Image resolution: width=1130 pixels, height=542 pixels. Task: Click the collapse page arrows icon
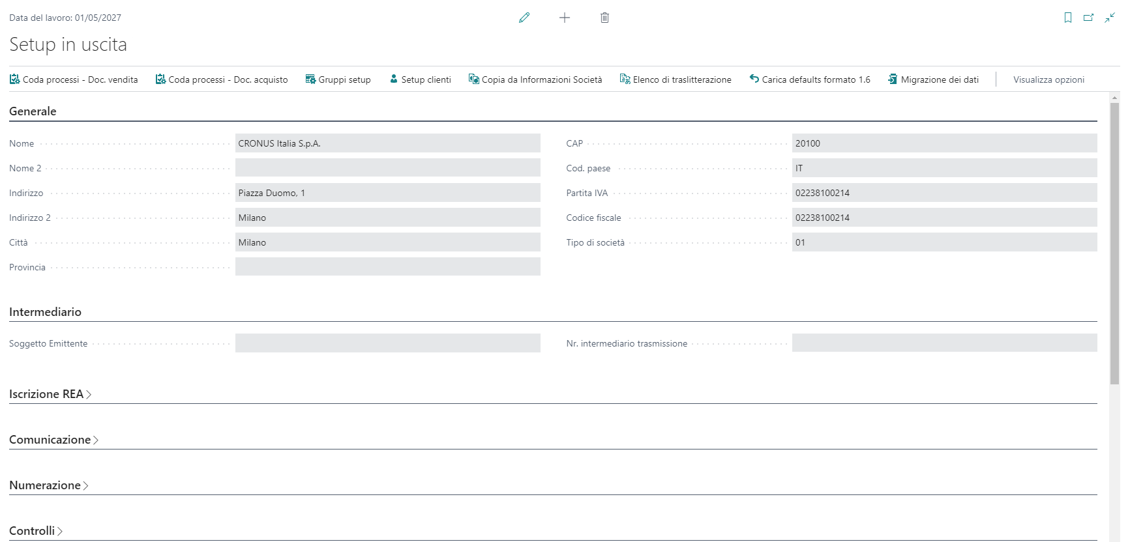click(1110, 18)
